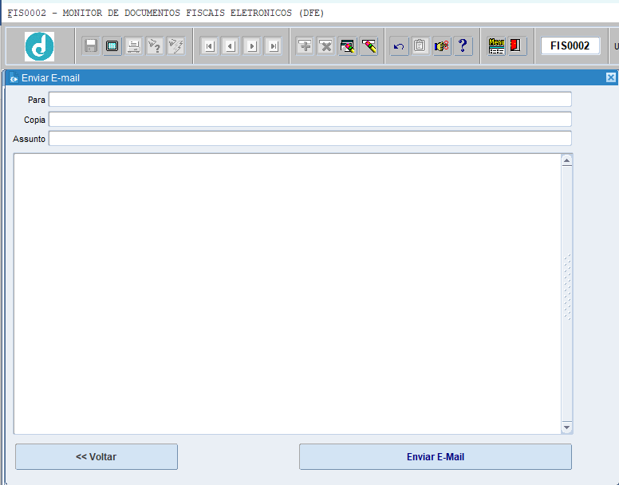Screen dimensions: 619x485
Task: Click the message body scrollbar down arrow
Action: pos(567,428)
